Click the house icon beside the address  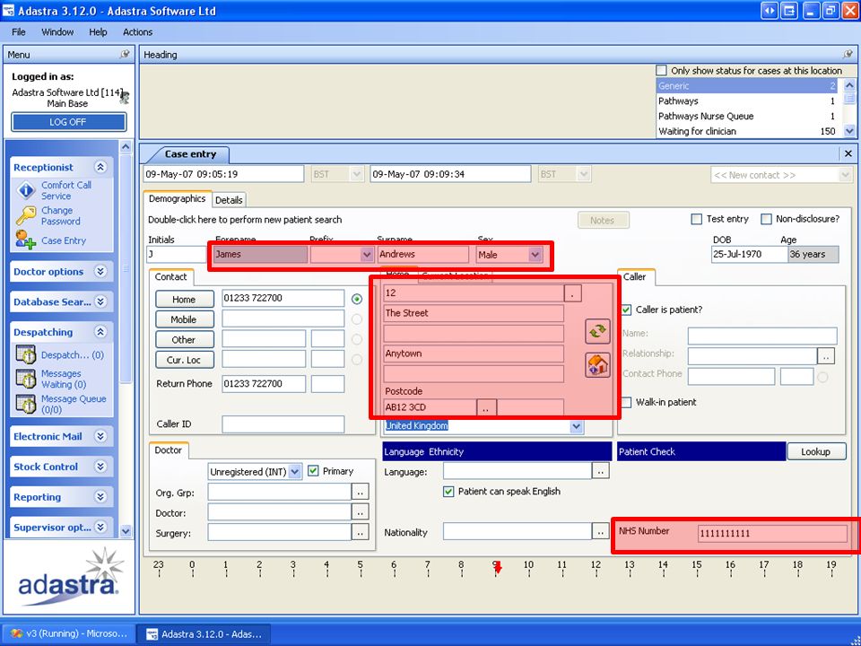click(x=597, y=365)
